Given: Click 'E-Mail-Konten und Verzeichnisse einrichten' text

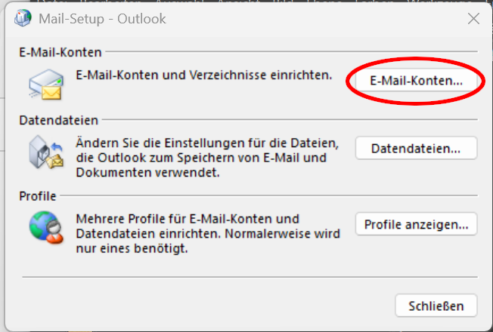Looking at the screenshot, I should pos(204,76).
